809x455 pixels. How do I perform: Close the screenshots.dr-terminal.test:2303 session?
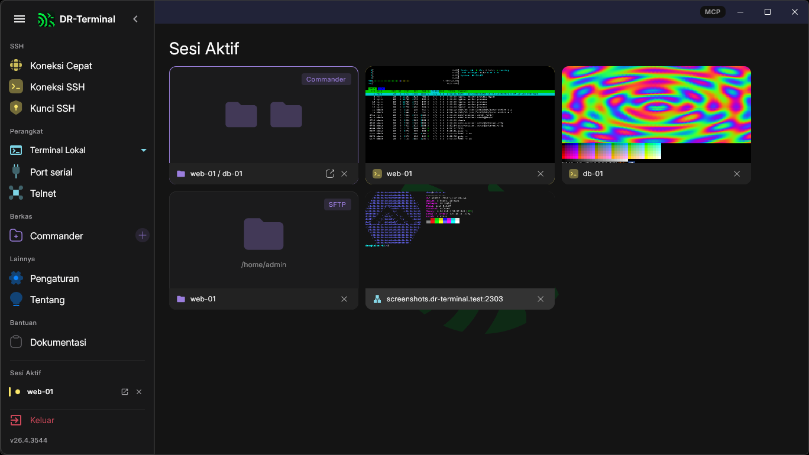(x=541, y=299)
